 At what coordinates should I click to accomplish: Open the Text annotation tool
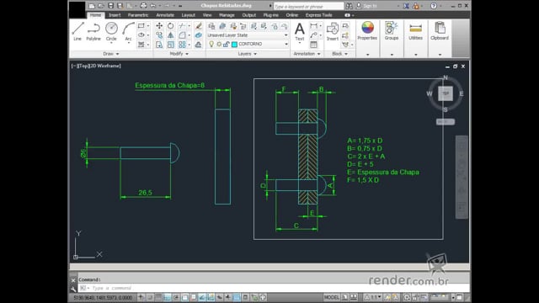point(300,32)
